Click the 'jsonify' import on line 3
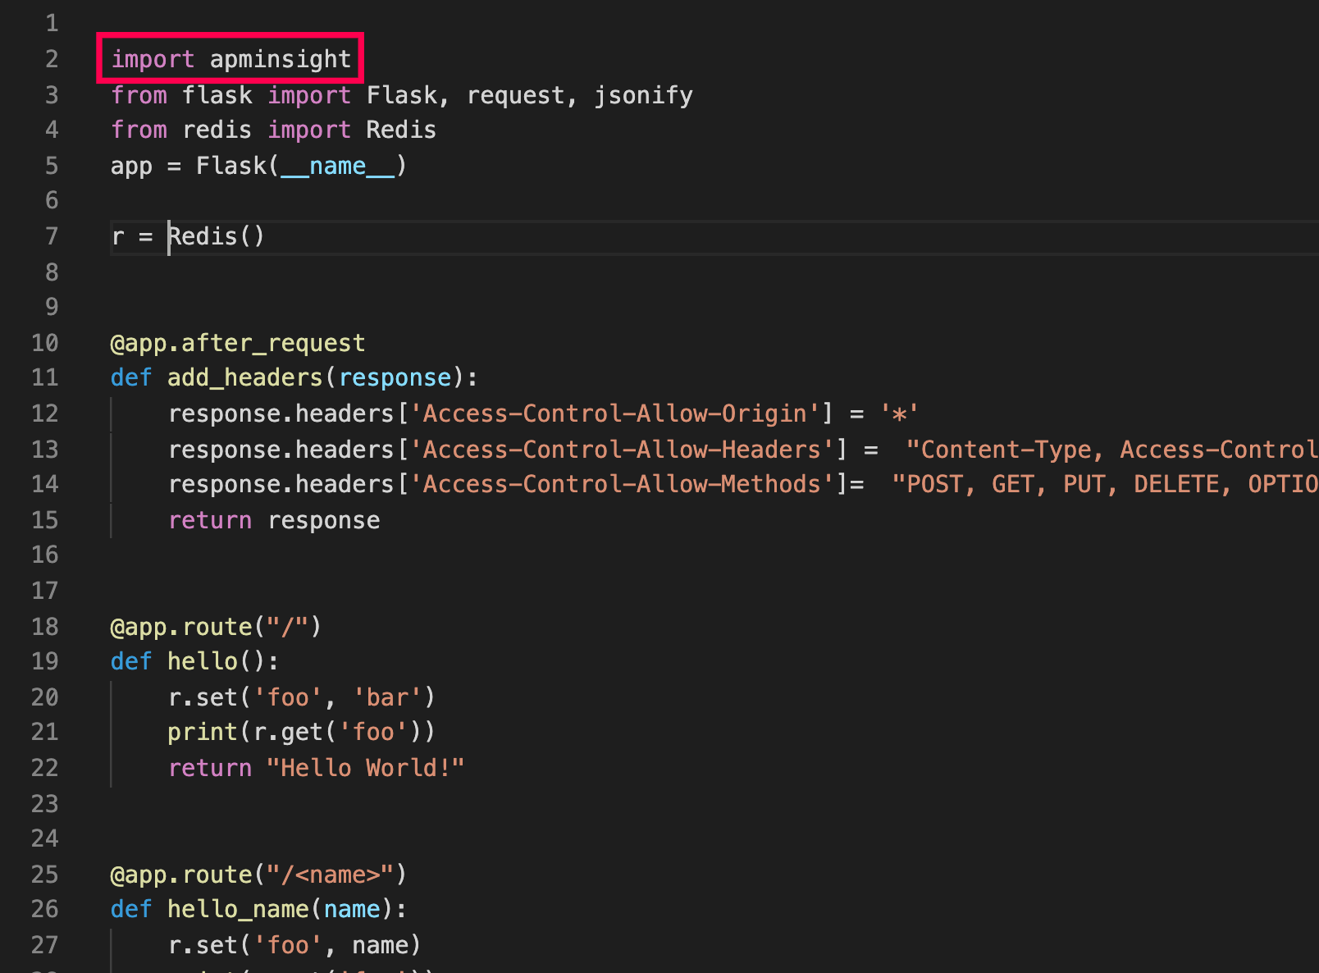 pos(643,95)
